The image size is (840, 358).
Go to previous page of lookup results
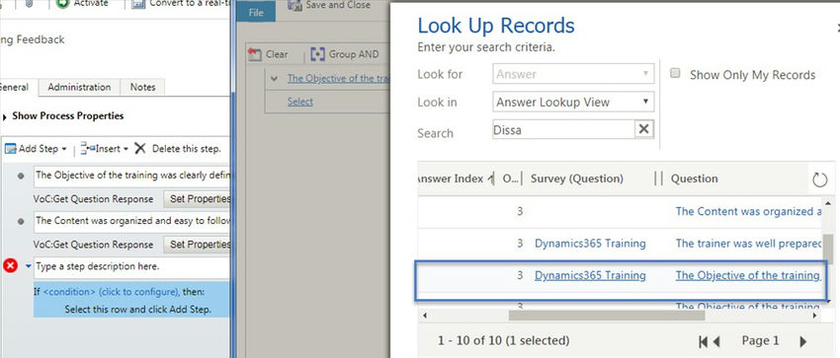(715, 341)
